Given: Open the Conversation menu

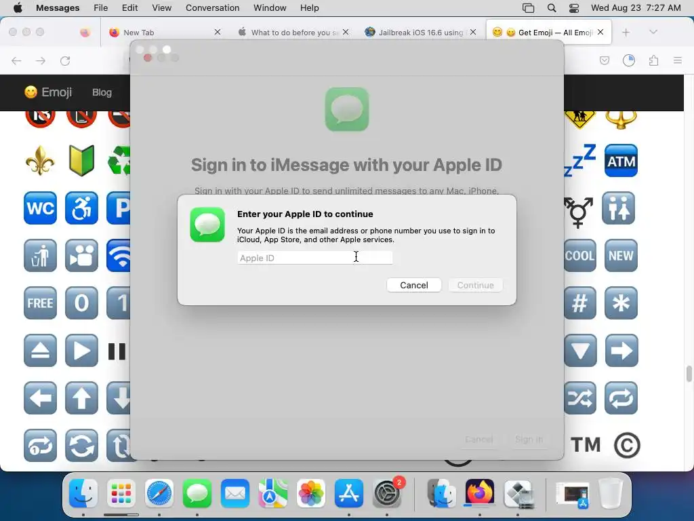Looking at the screenshot, I should 212,8.
